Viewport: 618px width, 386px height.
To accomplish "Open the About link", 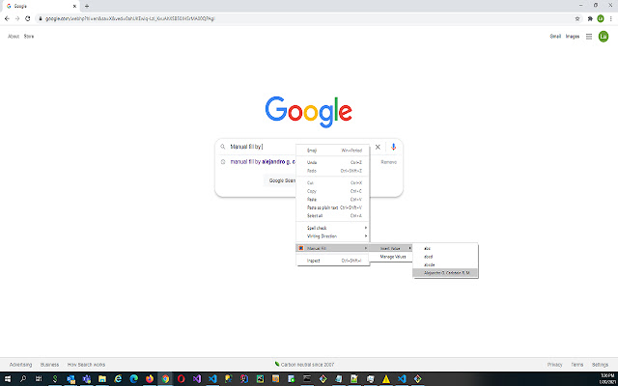I will pos(14,37).
